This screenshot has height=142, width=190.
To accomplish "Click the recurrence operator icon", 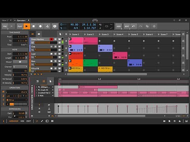I will click(4, 104).
